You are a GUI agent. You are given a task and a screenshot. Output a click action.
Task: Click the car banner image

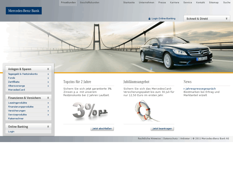click(117, 47)
